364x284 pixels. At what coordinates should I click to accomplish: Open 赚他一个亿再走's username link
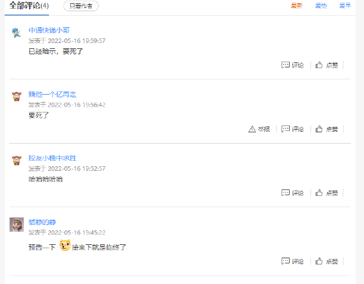click(x=52, y=94)
